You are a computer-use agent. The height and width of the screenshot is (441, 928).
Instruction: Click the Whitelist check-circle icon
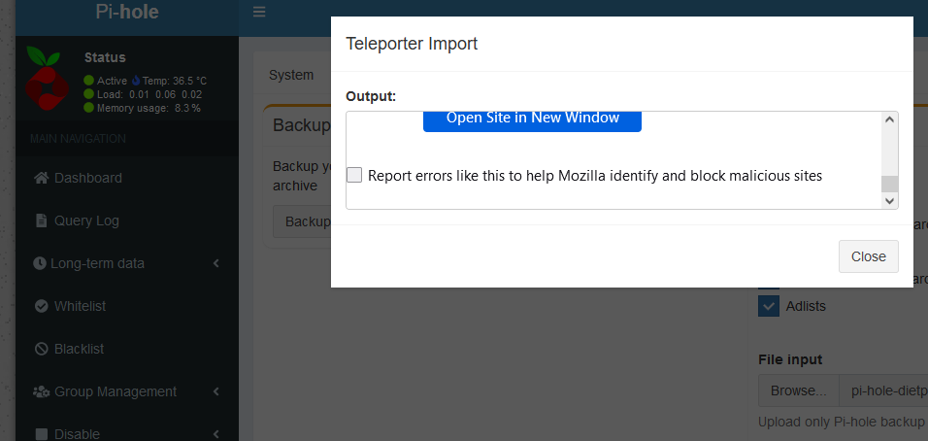(x=42, y=306)
